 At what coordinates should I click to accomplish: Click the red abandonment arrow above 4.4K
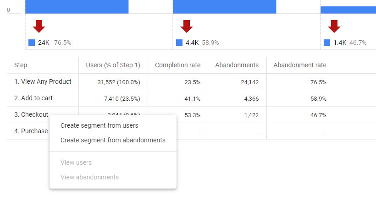pos(187,26)
